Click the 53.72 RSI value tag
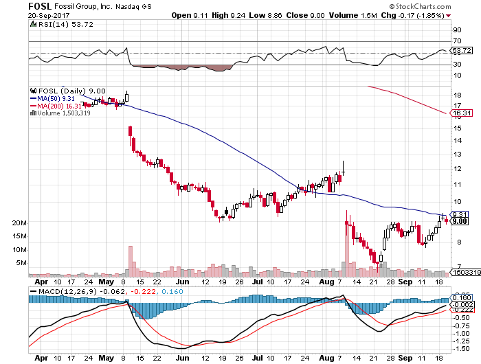Viewport: 481px width, 364px height. [x=460, y=52]
